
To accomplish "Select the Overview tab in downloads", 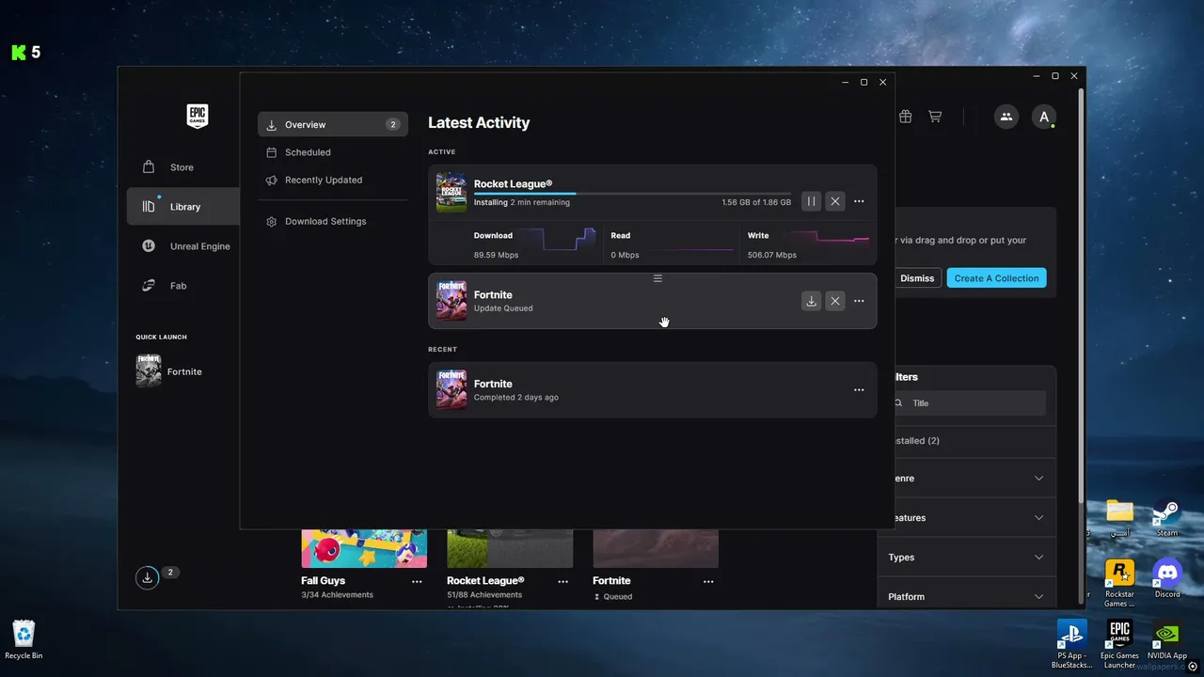I will (333, 124).
